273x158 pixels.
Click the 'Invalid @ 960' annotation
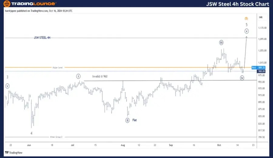pos(100,76)
